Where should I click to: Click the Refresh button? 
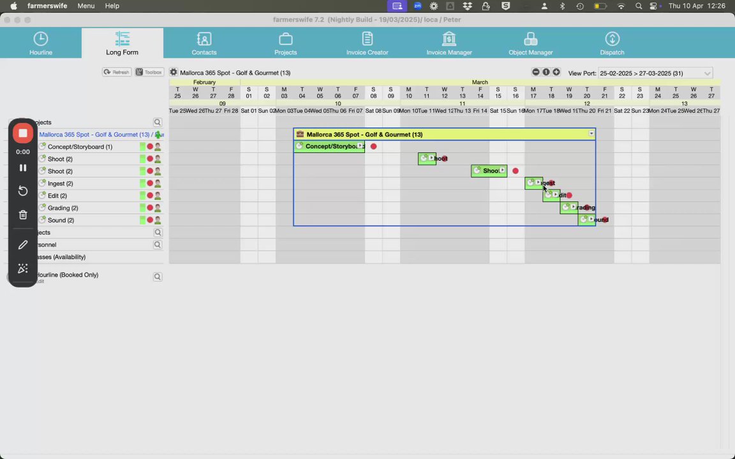117,72
